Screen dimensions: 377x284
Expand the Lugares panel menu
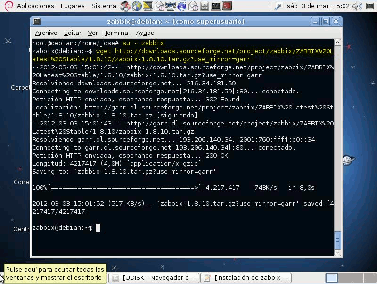pyautogui.click(x=73, y=6)
